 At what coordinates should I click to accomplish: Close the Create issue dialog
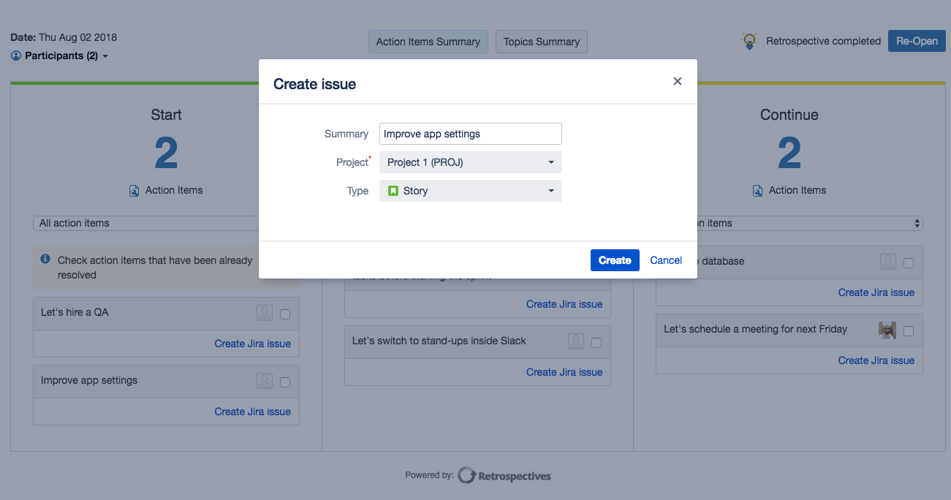678,81
